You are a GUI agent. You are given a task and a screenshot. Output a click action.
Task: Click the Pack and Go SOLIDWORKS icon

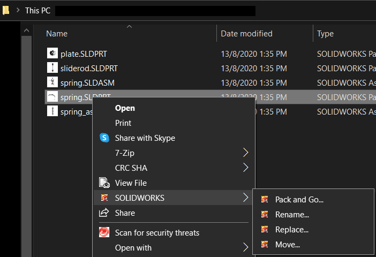(x=265, y=199)
